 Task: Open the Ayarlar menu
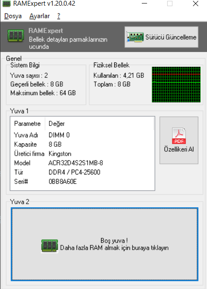[x=39, y=16]
